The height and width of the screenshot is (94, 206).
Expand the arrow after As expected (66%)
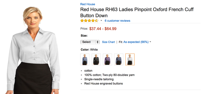[150, 42]
